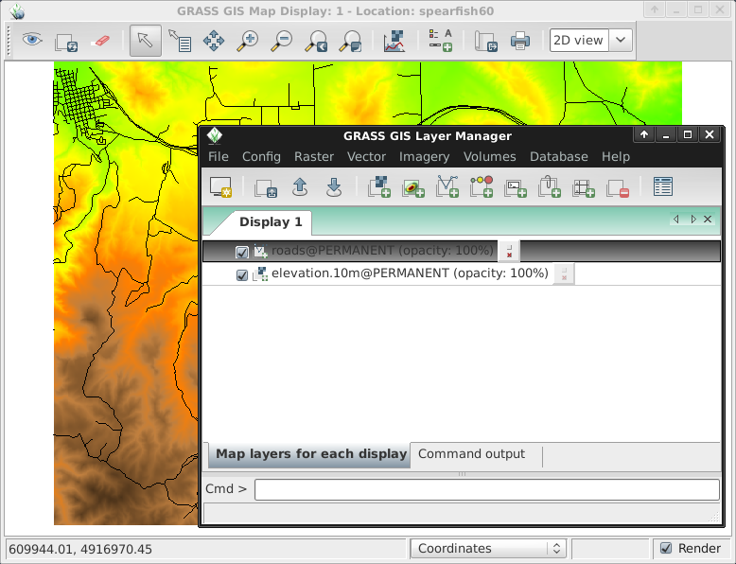
Task: Click the Display map eye icon
Action: [33, 41]
